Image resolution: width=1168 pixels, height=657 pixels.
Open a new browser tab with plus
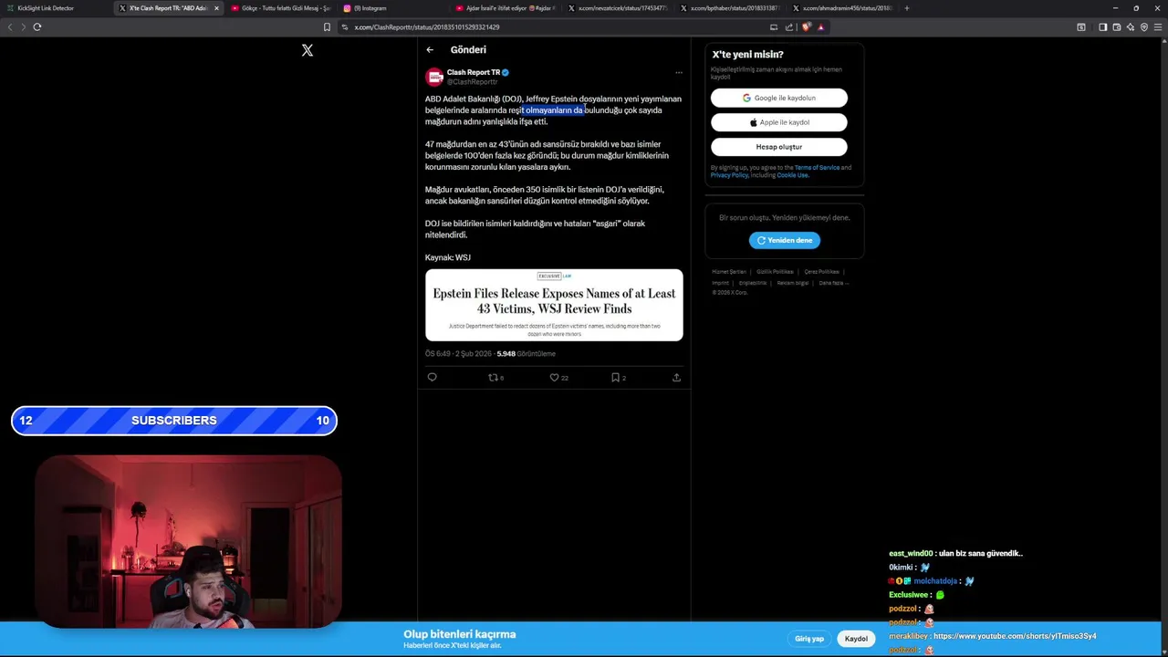tap(906, 8)
